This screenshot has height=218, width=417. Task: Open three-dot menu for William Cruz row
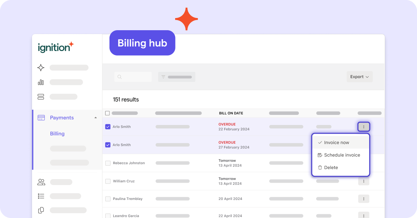click(363, 181)
